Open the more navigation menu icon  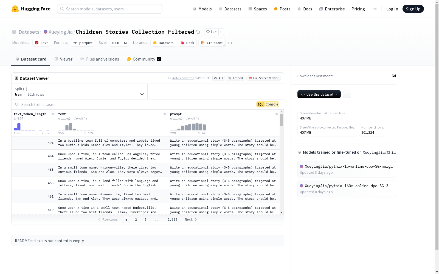tap(374, 9)
